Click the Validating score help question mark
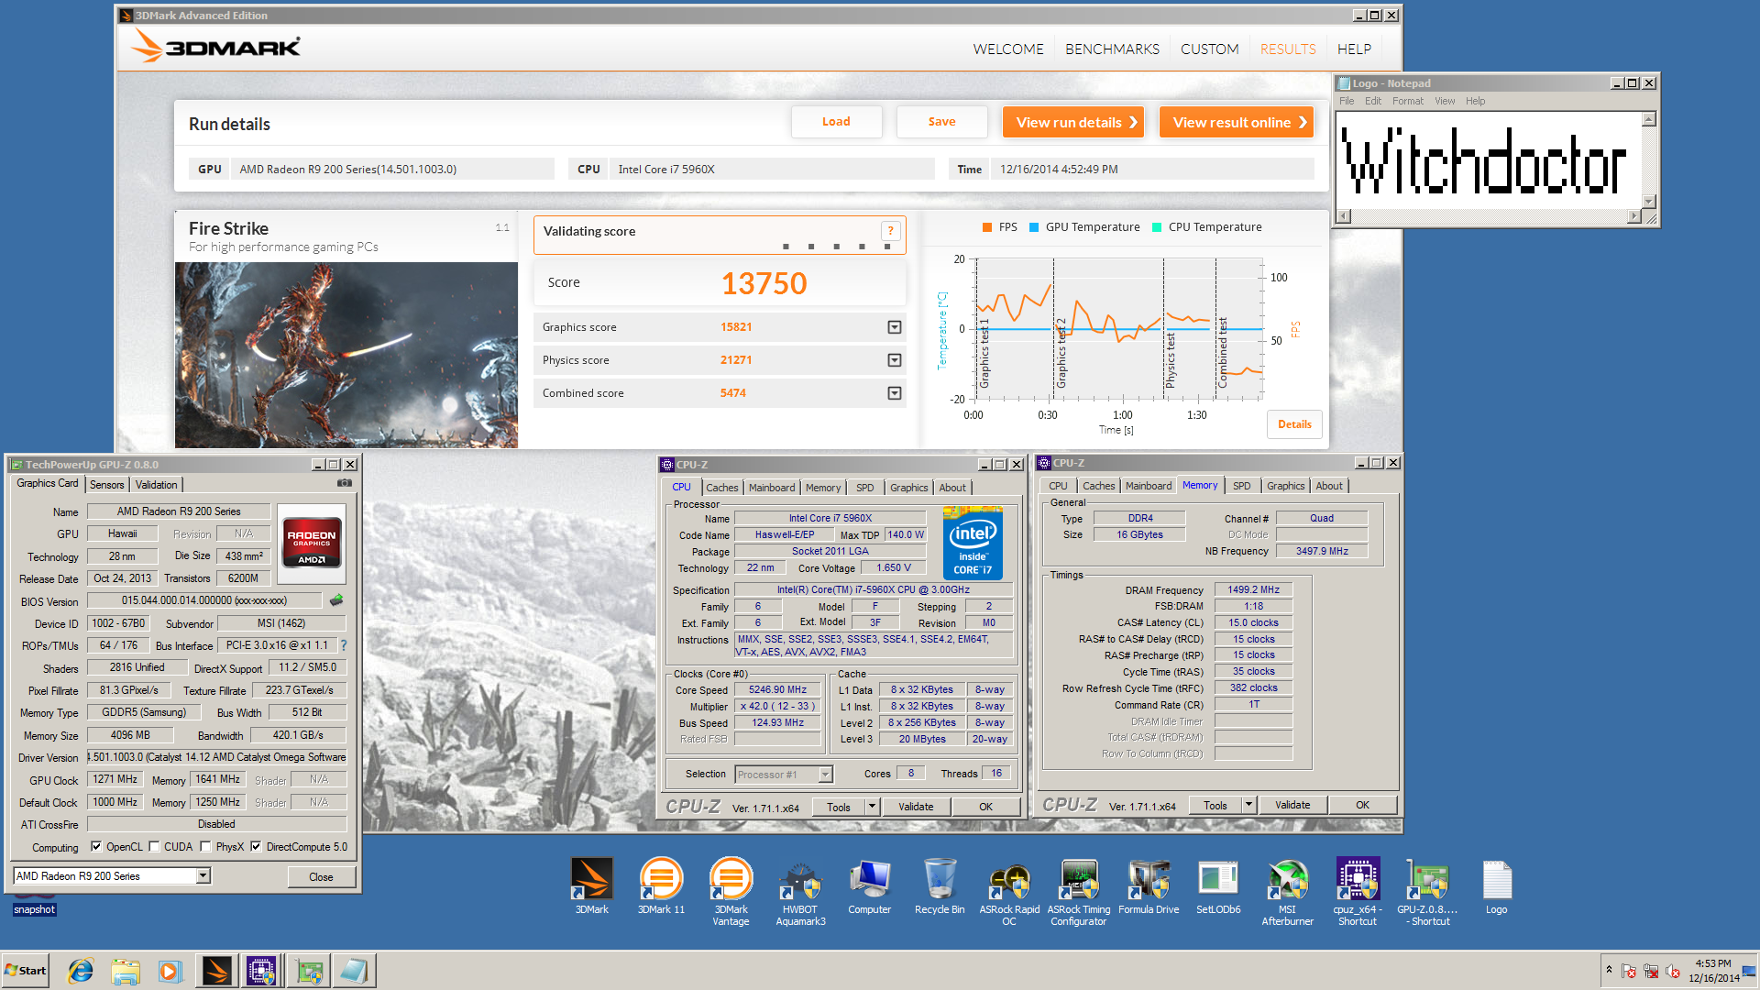1760x990 pixels. pos(890,231)
